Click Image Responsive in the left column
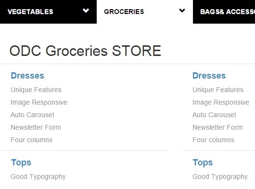The width and height of the screenshot is (255, 189). pyautogui.click(x=39, y=103)
